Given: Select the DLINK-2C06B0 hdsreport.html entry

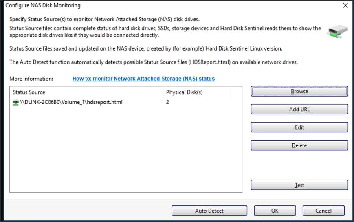Looking at the screenshot, I should [x=71, y=102].
